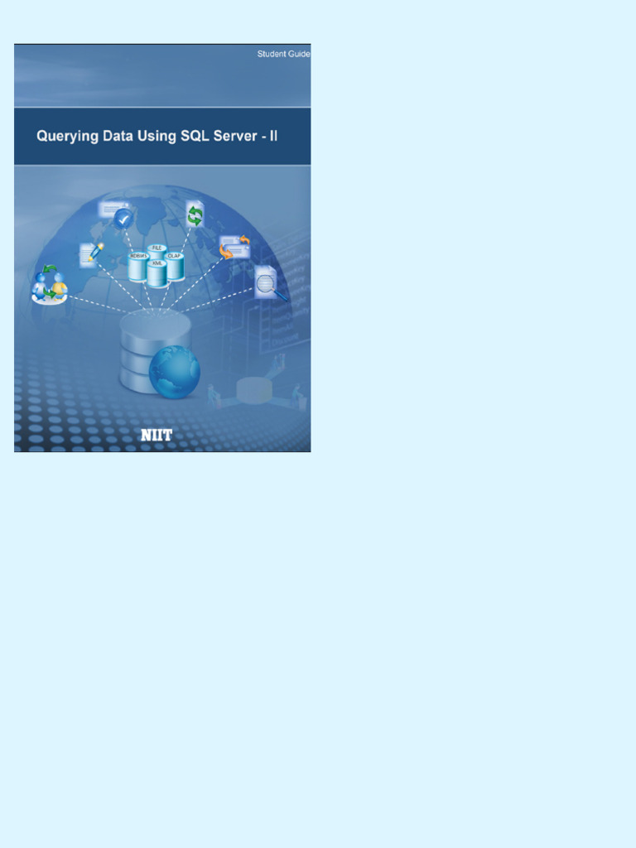The image size is (636, 848).
Task: Click the NIIT logo at the cover bottom
Action: [x=157, y=435]
